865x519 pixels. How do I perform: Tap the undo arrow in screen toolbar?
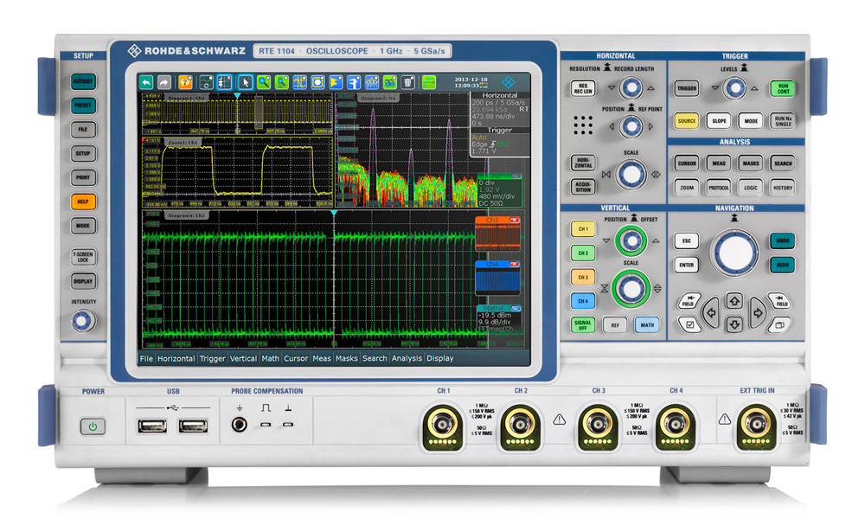click(x=146, y=83)
